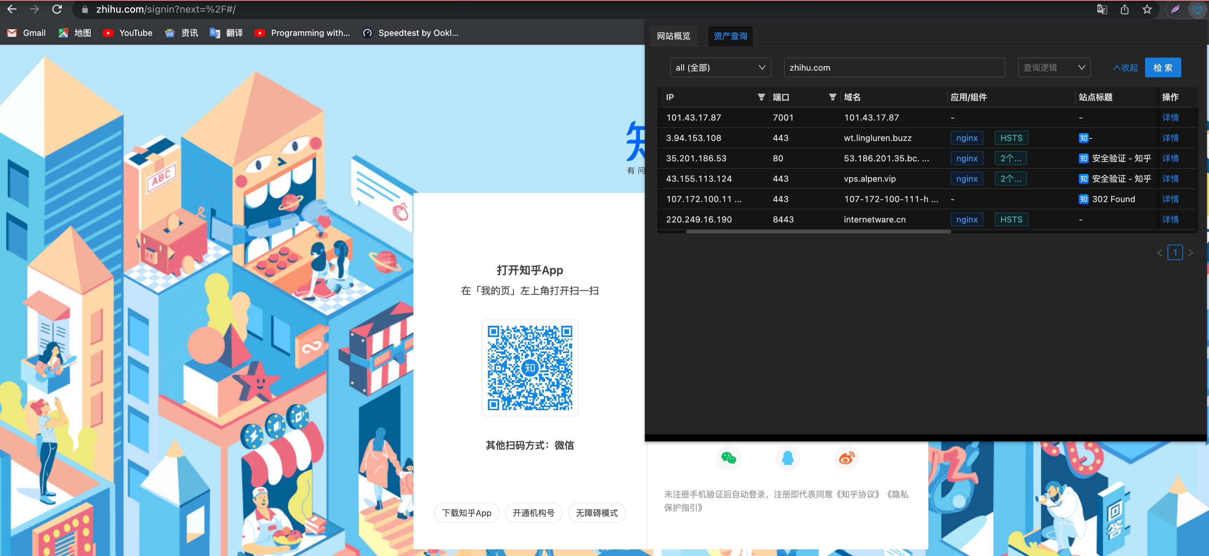Screen dimensions: 1209x556
Task: Click the HSTS tag in the wt.lingluren.buzz row
Action: tap(1011, 138)
